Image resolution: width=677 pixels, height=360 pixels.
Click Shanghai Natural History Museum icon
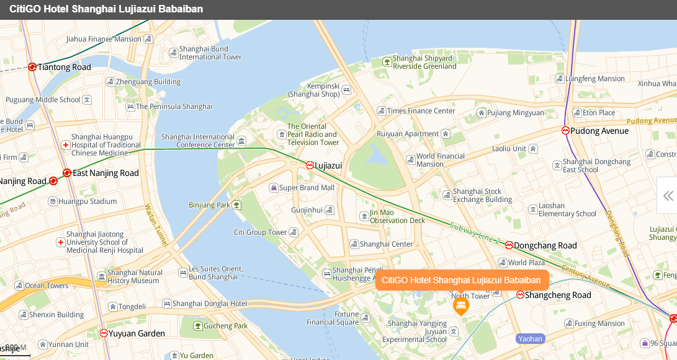102,276
